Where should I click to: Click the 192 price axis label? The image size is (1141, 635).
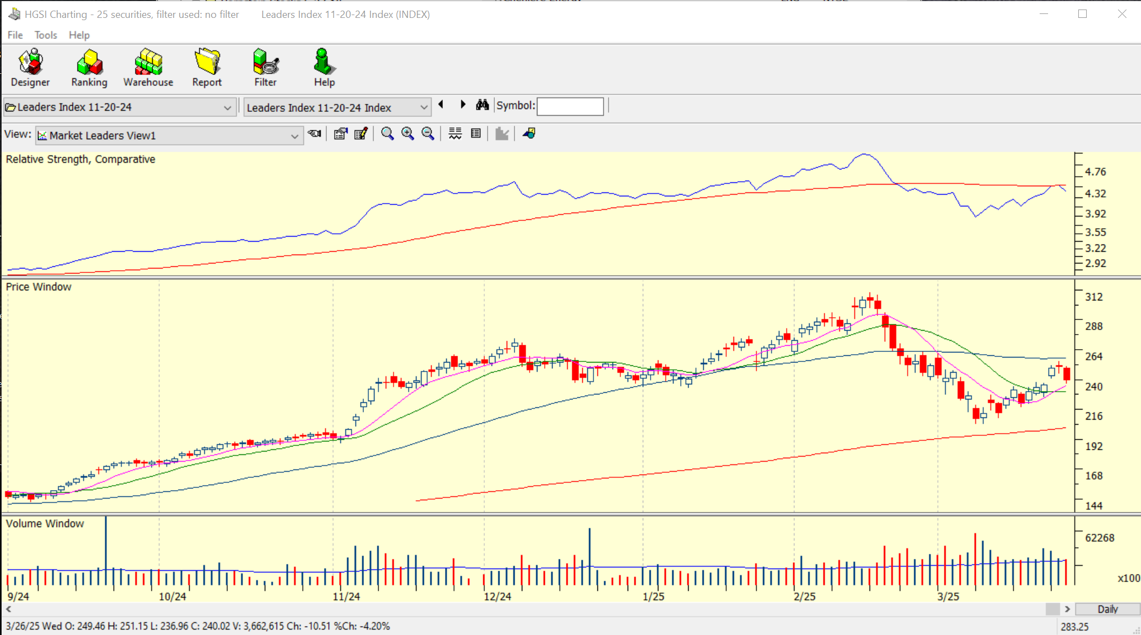tap(1094, 446)
